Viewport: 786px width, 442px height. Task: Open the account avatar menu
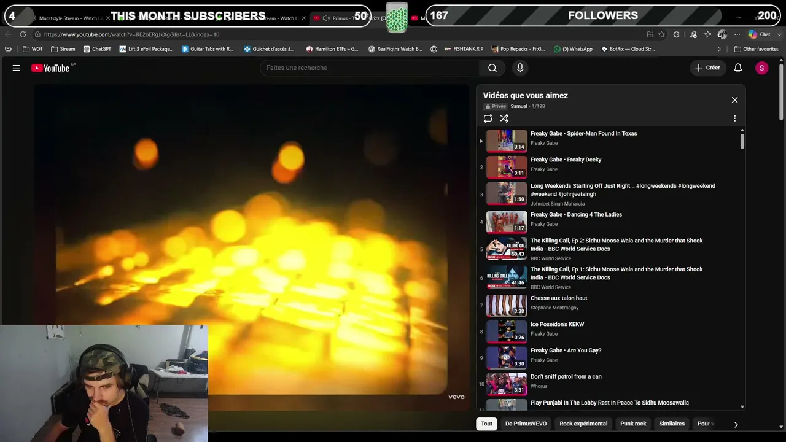pos(761,68)
